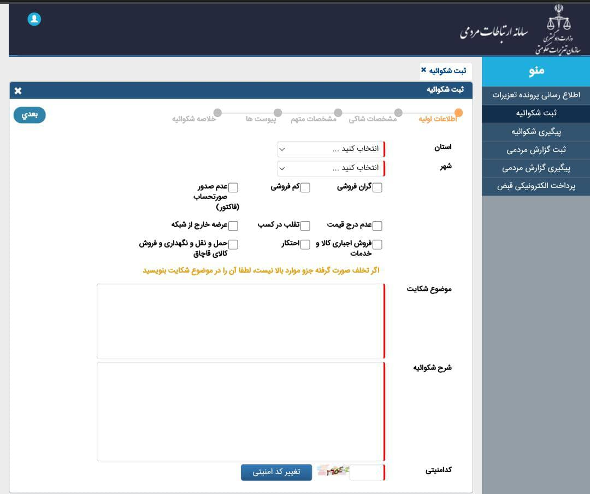Click تغییر کد امنیتی to refresh captcha
This screenshot has height=494, width=590.
(x=276, y=472)
